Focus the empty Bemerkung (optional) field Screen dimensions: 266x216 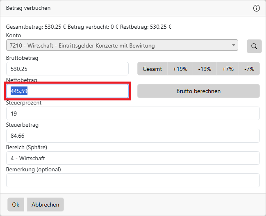(133, 180)
